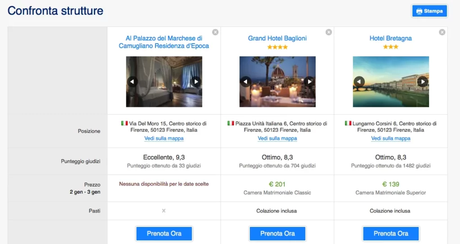Click the four-star rating of Grand Hotel Baglioni
The height and width of the screenshot is (244, 460).
(x=277, y=47)
